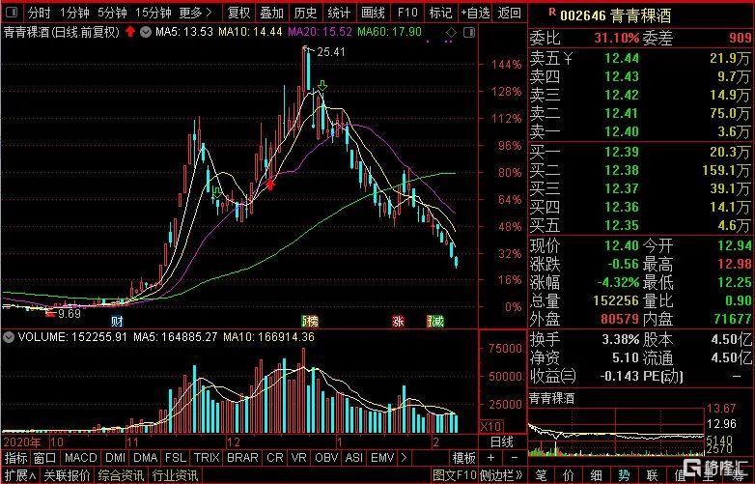Open the blue 财 marker on chart
755x484 pixels.
point(117,321)
